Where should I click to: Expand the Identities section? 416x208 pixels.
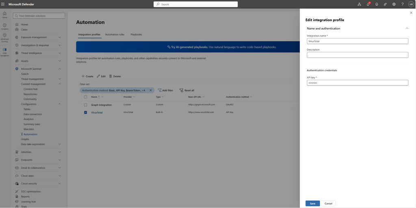coord(59,152)
